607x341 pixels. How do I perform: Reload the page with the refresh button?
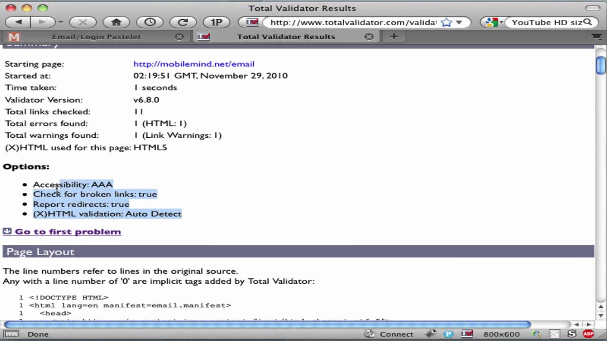(x=183, y=22)
